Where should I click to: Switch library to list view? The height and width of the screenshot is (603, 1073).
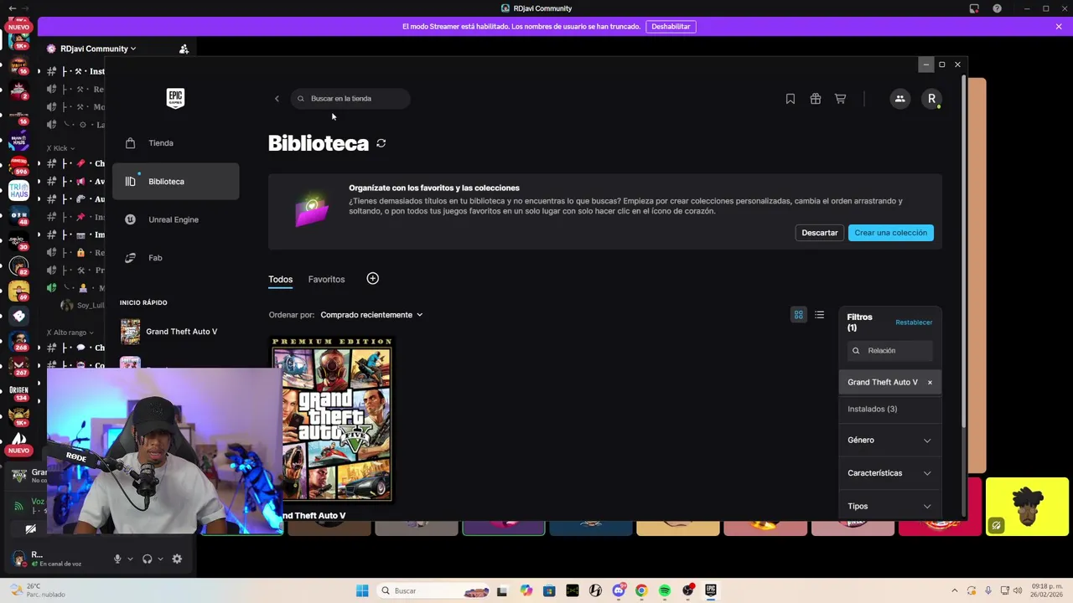tap(819, 315)
